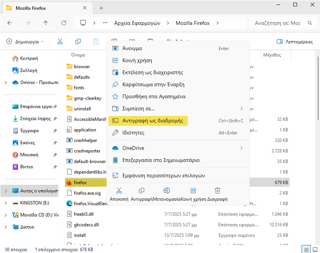The height and width of the screenshot is (253, 320).
Task: Choose Προσθήκη στα Αγαπημένα
Action: pos(178,97)
